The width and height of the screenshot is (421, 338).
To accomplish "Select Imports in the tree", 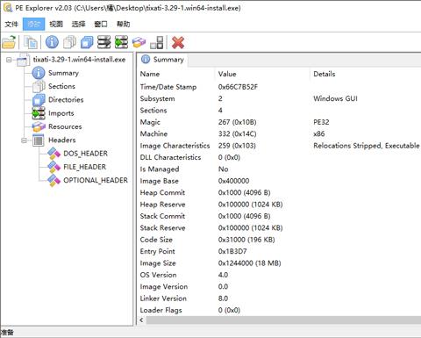I will (x=61, y=113).
